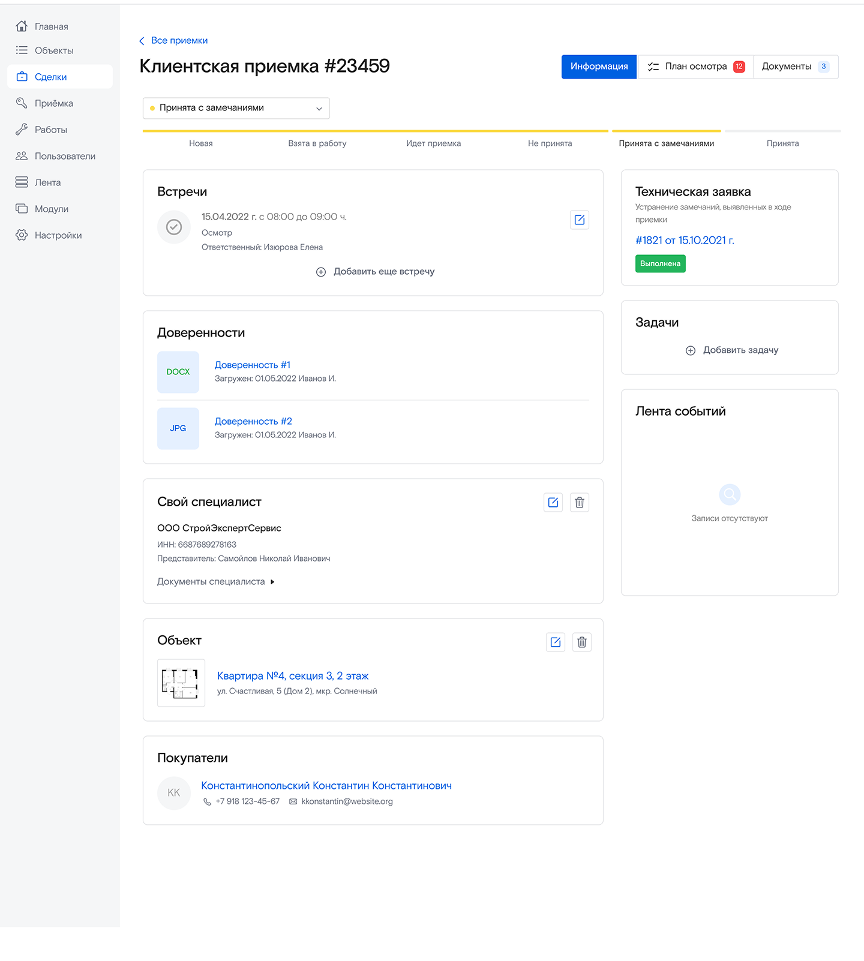Switch to the План осмотра tab
This screenshot has height=961, width=864.
695,67
